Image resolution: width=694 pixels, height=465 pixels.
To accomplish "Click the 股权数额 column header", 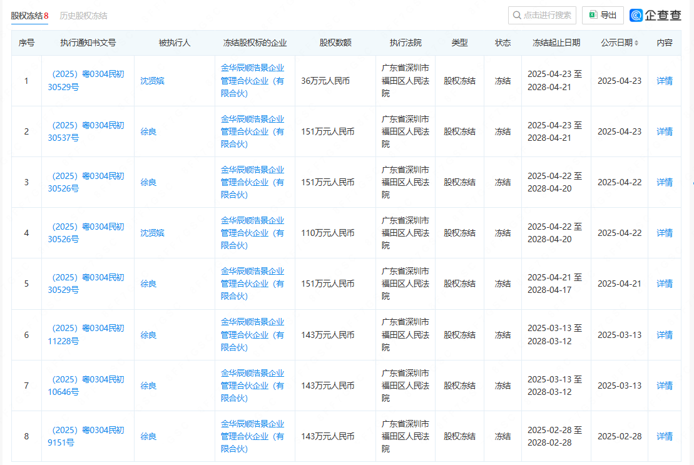I will [x=335, y=43].
